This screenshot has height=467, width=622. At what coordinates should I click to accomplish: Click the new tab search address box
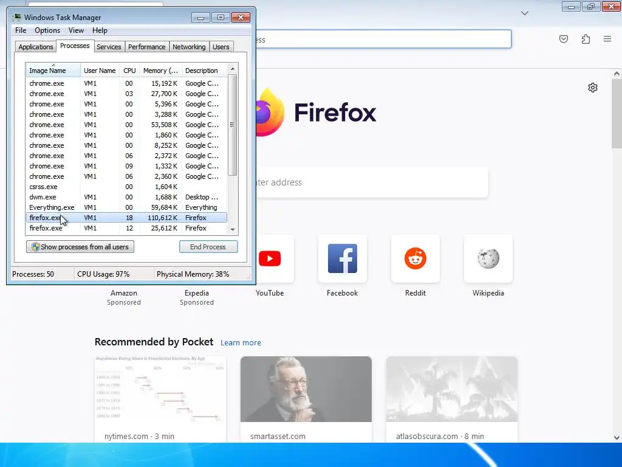372,182
